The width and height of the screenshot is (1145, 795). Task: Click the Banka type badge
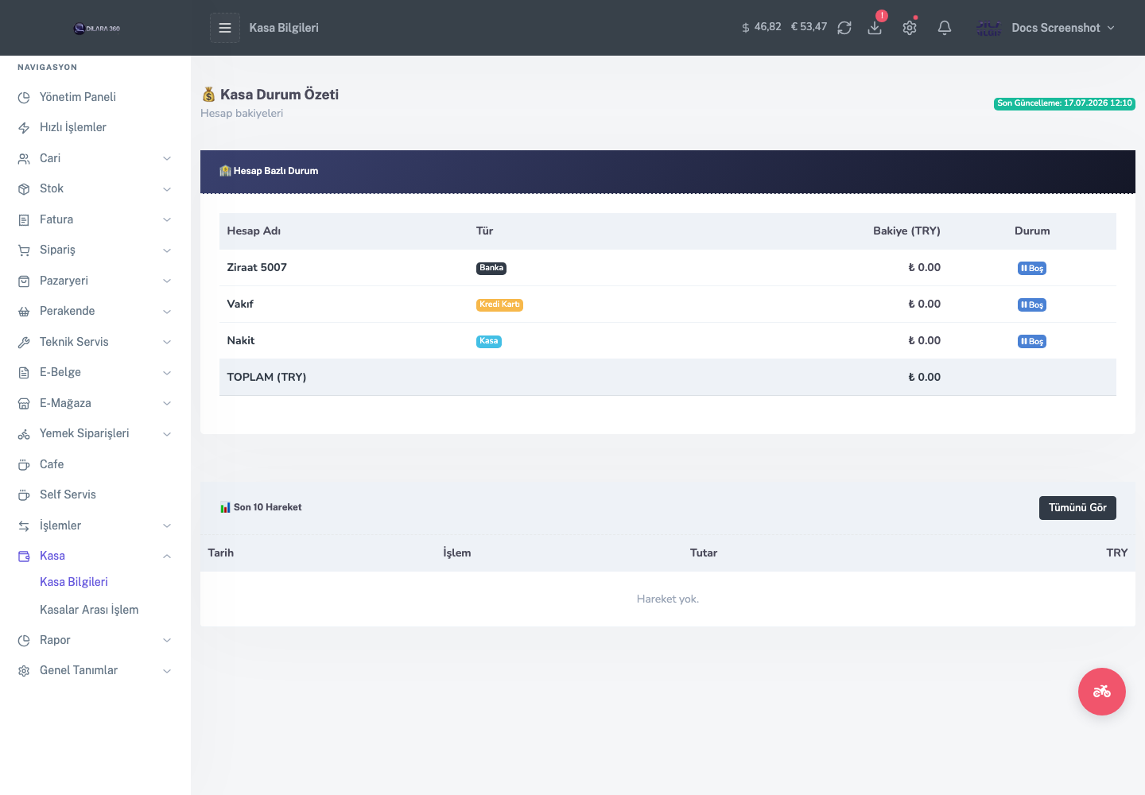click(x=491, y=268)
